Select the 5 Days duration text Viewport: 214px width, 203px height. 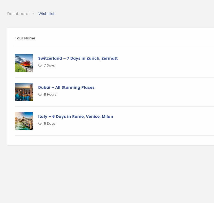click(49, 124)
